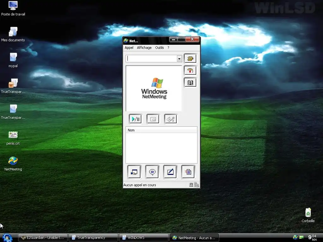Open audio volume adjust button
The height and width of the screenshot is (242, 323).
pyautogui.click(x=171, y=119)
